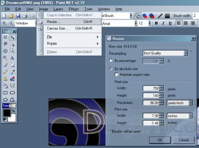The image size is (199, 148).
Task: Select the Pencil tool
Action: pyautogui.click(x=5, y=72)
